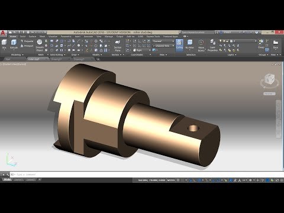Click the help search input field

coord(197,32)
